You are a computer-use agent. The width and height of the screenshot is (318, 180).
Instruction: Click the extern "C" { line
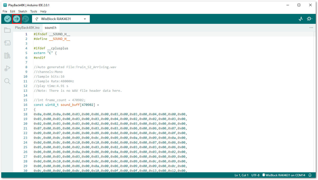click(45, 53)
